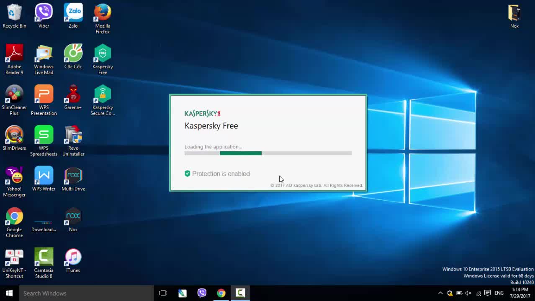Launch the Nox player desktop shortcut
Screen dimensions: 535x301
73,220
